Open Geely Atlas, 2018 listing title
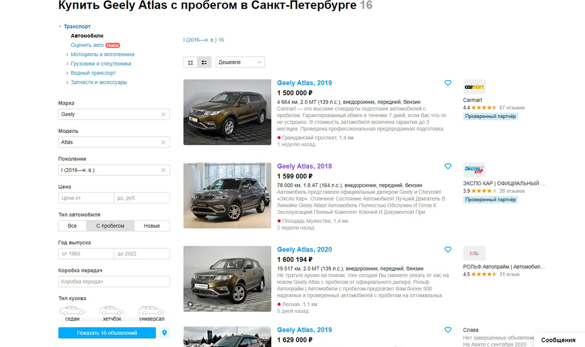Viewport: 585px width, 347px height. [x=304, y=166]
